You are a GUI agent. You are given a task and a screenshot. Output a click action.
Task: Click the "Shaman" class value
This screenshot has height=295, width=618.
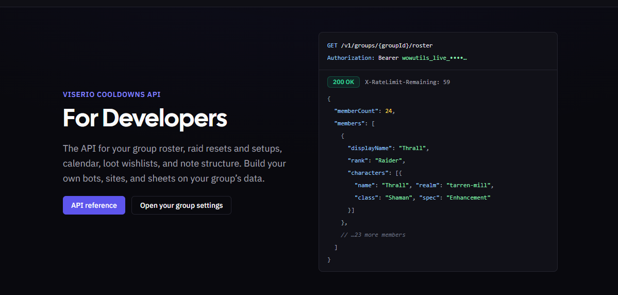point(399,198)
